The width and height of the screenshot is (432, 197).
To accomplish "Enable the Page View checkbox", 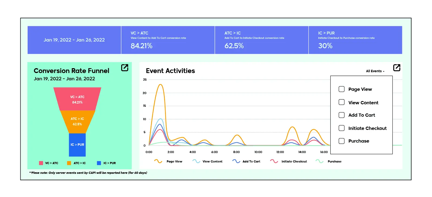I will tap(342, 89).
